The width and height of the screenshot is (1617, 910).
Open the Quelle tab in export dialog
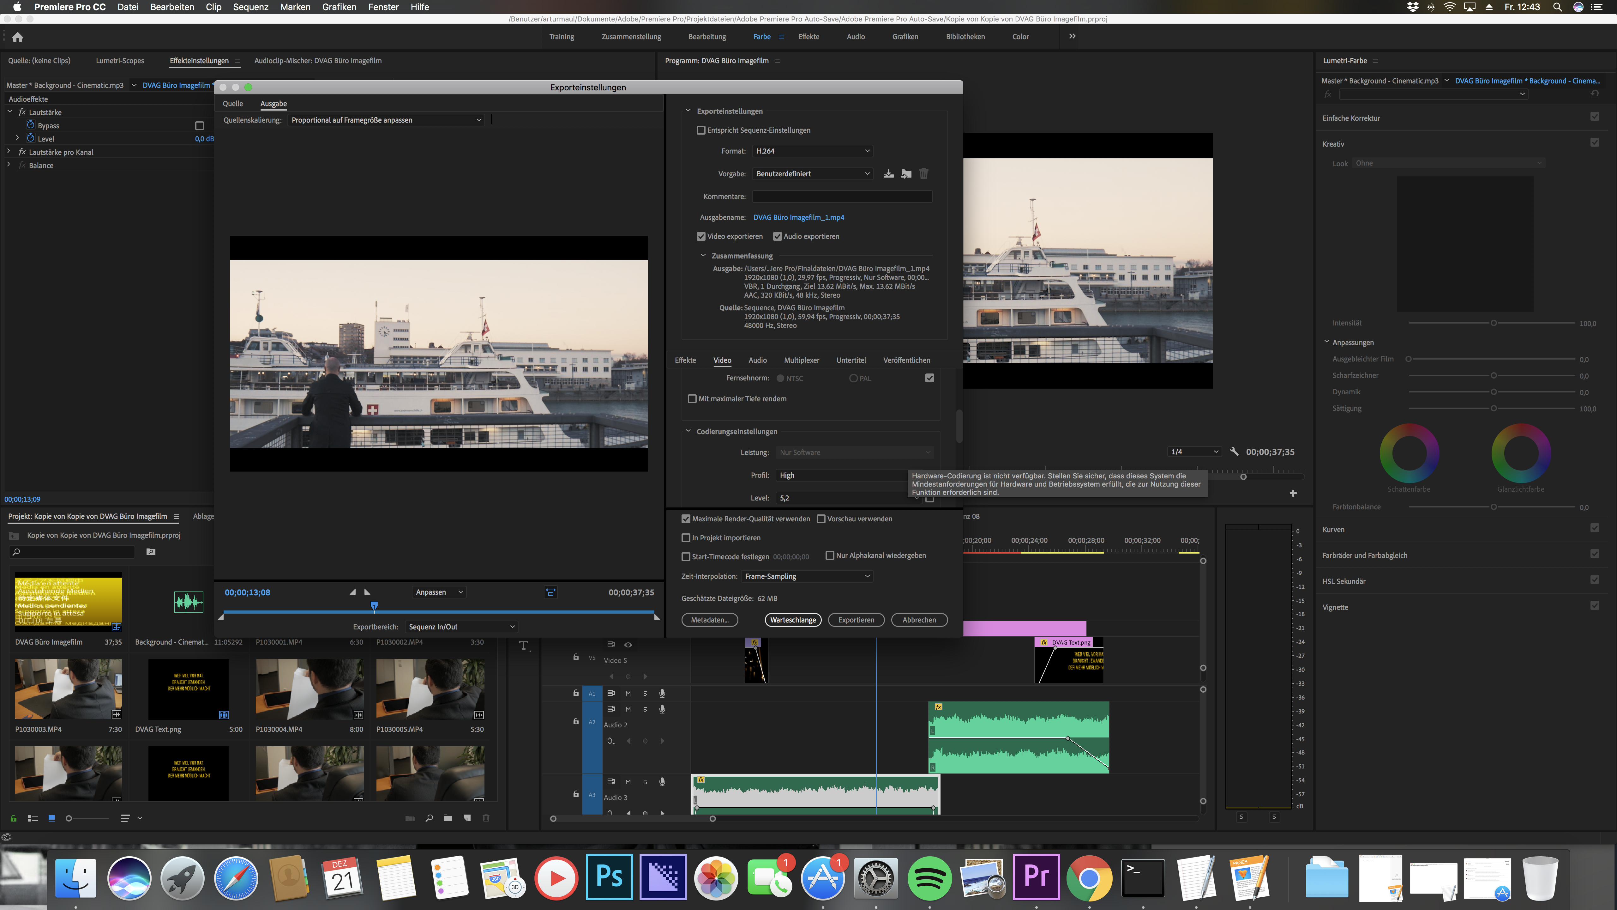[x=233, y=104]
